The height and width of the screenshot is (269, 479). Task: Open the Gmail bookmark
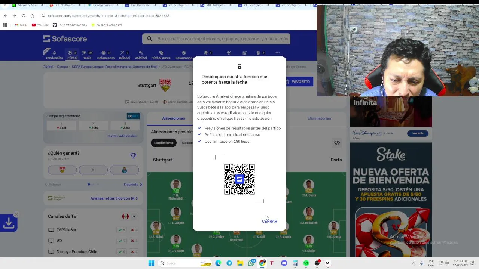21,25
